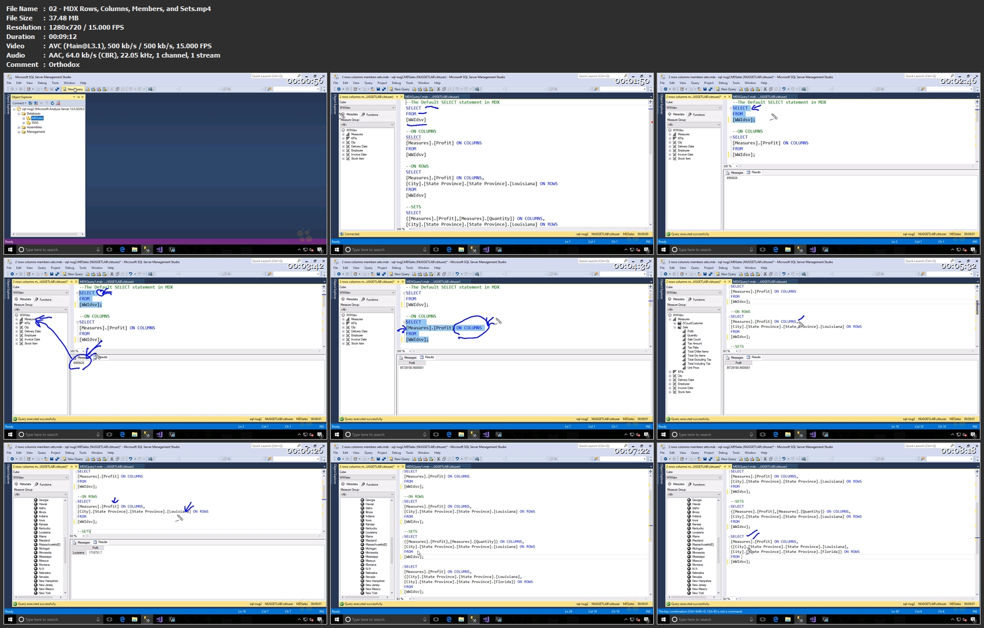Viewport: 984px width, 628px height.
Task: Select Kentucky member in 00:06:26 frame
Action: click(x=44, y=529)
